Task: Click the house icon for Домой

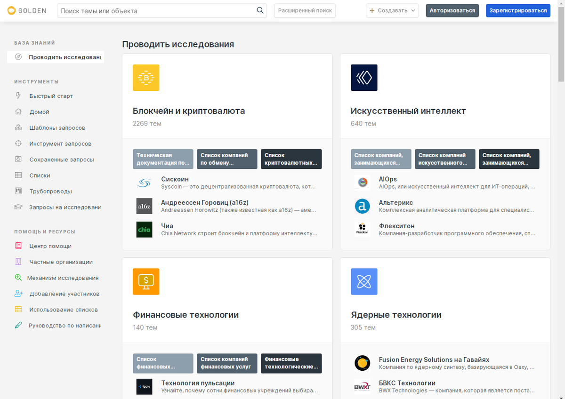Action: (x=18, y=112)
